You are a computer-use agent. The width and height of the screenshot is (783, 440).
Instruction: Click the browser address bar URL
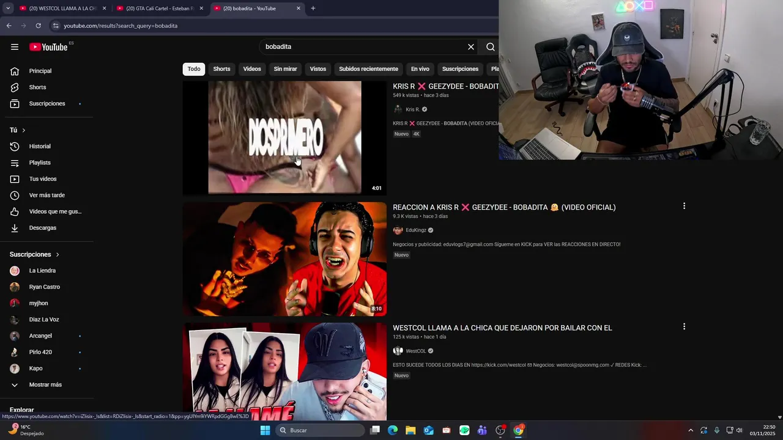point(121,26)
